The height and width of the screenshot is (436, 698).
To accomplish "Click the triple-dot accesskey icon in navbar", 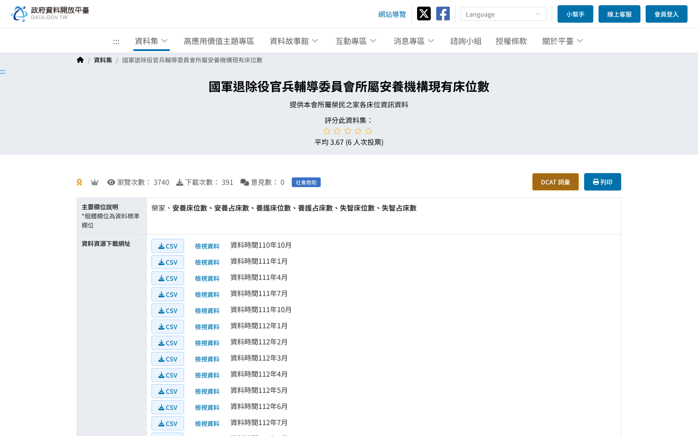I will pyautogui.click(x=116, y=41).
